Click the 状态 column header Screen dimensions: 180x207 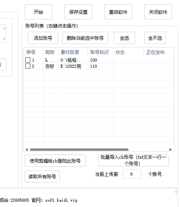click(129, 52)
